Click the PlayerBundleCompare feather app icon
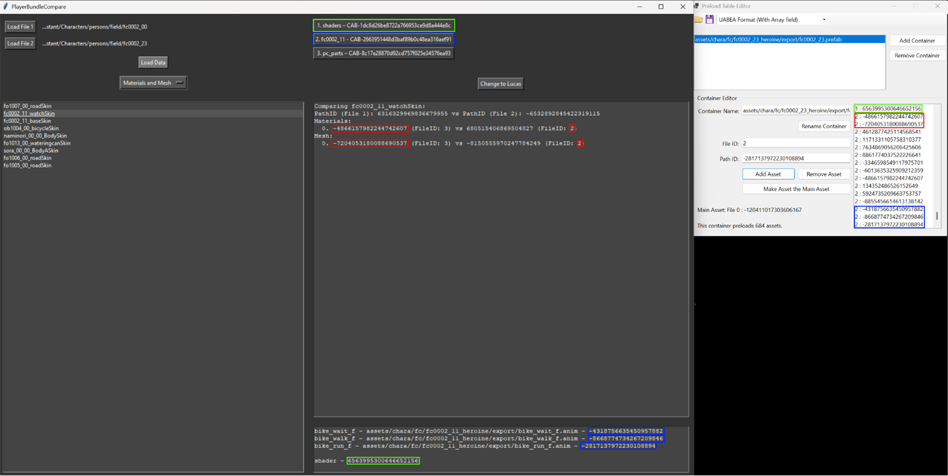This screenshot has width=948, height=476. tap(6, 7)
